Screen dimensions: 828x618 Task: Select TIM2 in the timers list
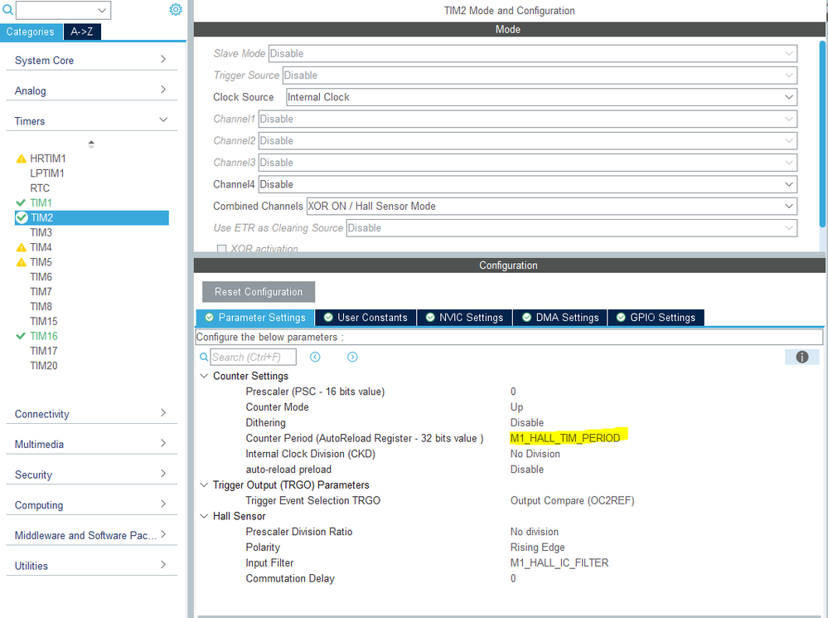(92, 218)
